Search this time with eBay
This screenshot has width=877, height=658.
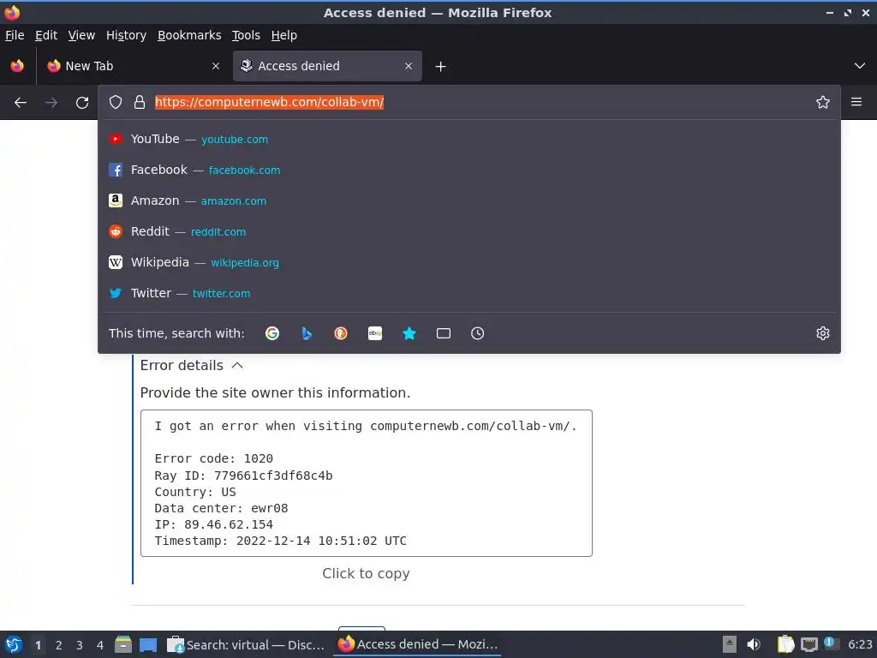(x=375, y=333)
